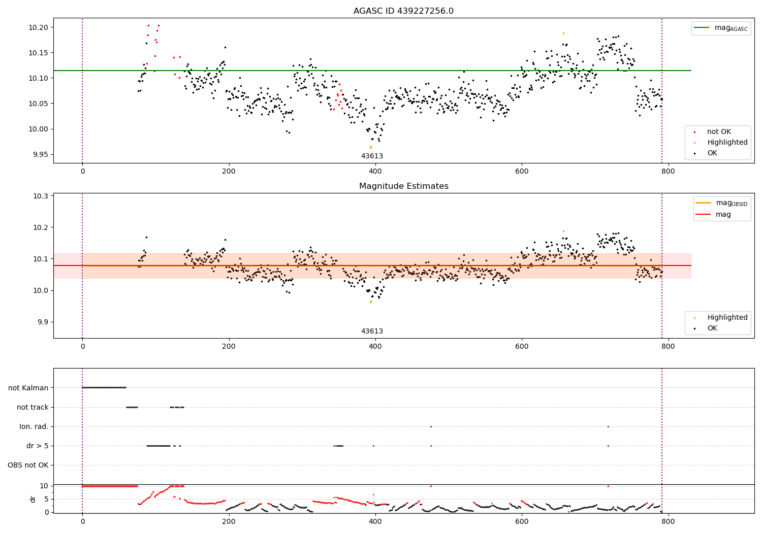Click y-axis tick '10.15' in top plot
The image size is (762, 533).
pyautogui.click(x=39, y=53)
